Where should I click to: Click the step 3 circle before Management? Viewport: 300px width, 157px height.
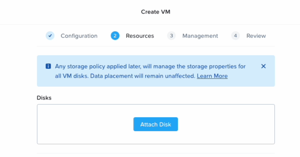click(171, 36)
